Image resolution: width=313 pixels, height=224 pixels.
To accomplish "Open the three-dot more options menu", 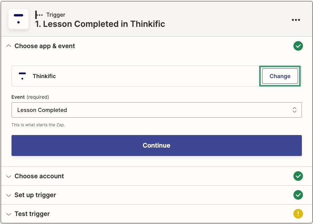I will tap(296, 20).
